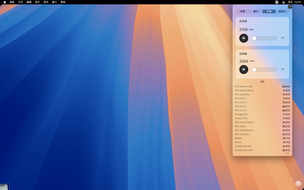This screenshot has width=304, height=190.
Task: Click the Airport temperature row
Action: 262,142
